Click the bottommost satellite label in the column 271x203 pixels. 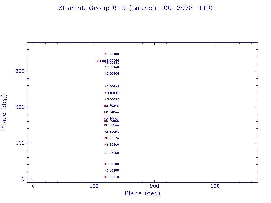point(112,177)
